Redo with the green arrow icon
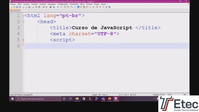199x112 pixels. coord(46,7)
